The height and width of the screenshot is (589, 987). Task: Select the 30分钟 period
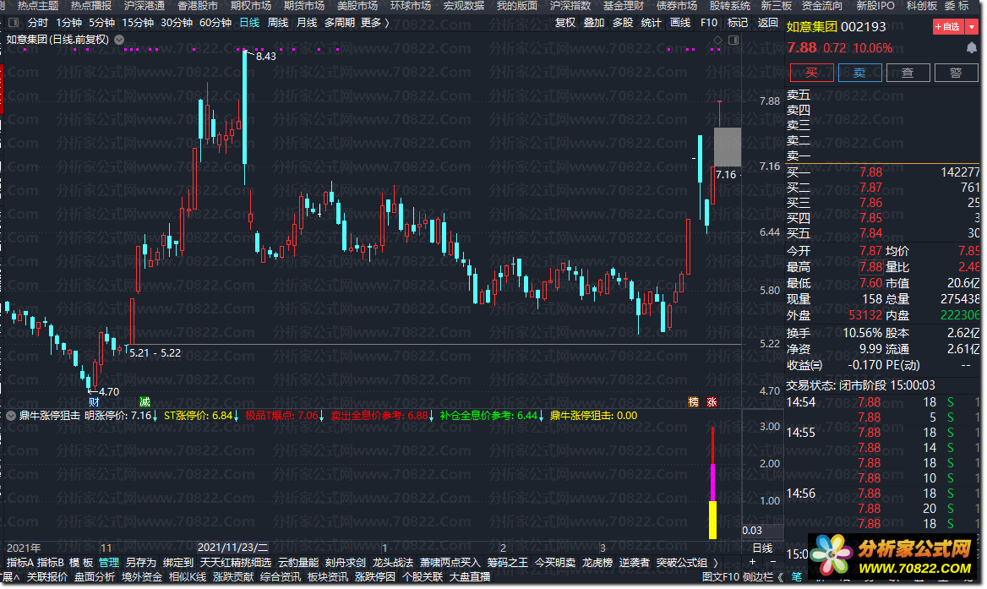click(177, 23)
